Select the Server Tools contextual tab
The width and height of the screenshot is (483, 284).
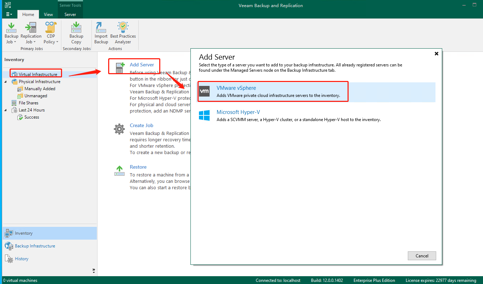(x=70, y=5)
